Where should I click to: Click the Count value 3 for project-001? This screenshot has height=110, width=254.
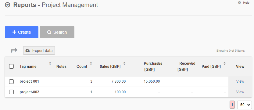point(91,81)
